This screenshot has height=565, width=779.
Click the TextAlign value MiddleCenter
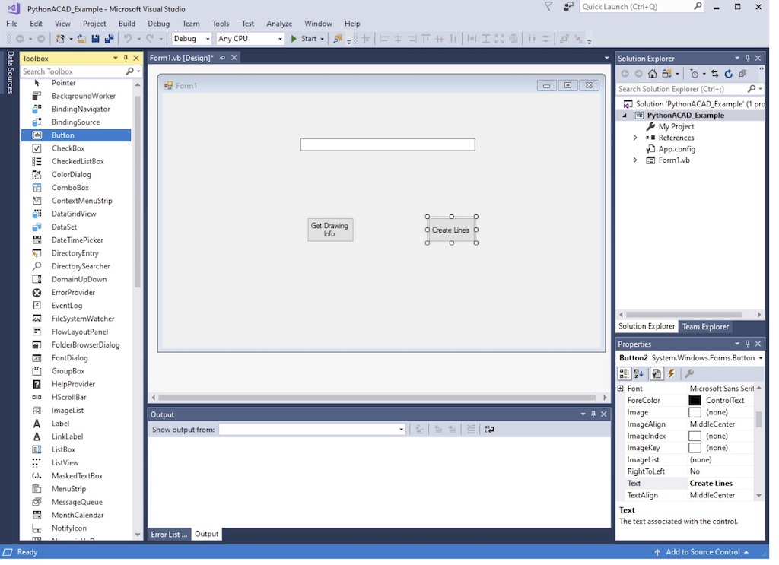(712, 496)
